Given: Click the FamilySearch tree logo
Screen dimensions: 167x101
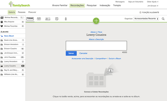Looking at the screenshot, I should (x=19, y=4).
